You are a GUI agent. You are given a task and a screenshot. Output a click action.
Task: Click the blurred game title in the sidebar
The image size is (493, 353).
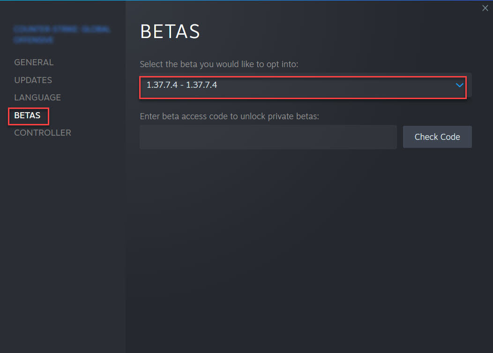62,35
